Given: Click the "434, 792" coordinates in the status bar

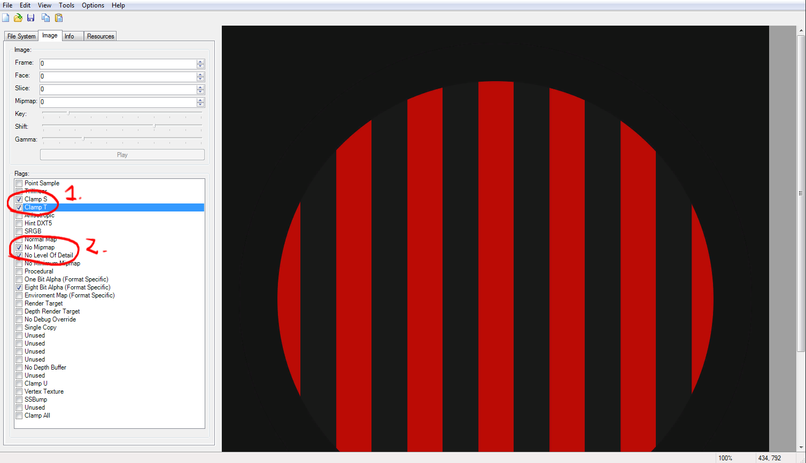Looking at the screenshot, I should click(770, 458).
